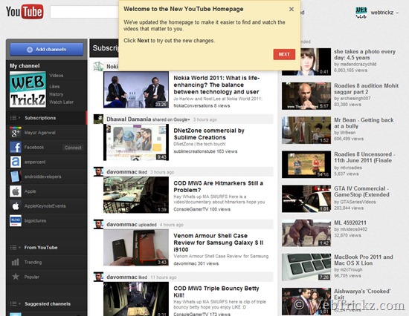Open the NokiaConversations uploader link
409x316 pixels.
tap(193, 105)
